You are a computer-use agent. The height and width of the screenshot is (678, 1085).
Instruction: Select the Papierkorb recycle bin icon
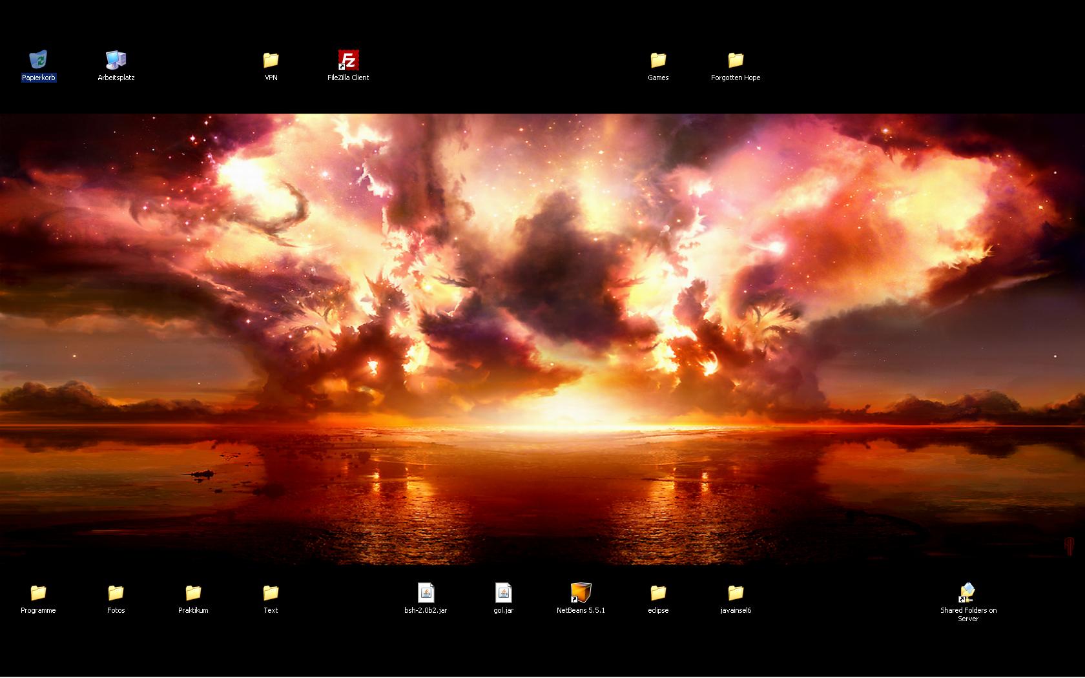tap(38, 60)
